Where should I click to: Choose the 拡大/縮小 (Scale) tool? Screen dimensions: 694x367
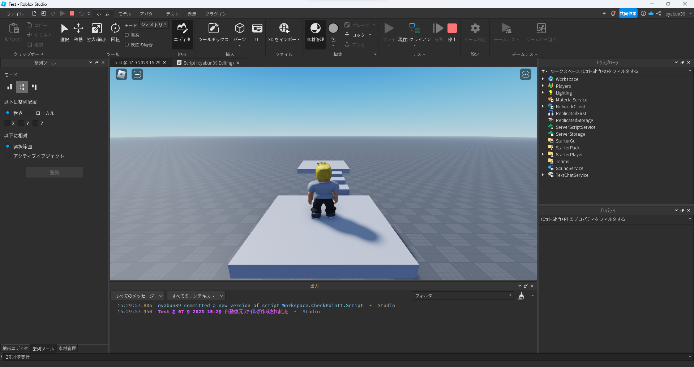97,32
